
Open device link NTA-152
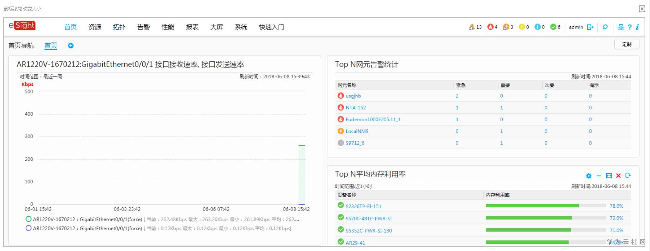pyautogui.click(x=356, y=107)
